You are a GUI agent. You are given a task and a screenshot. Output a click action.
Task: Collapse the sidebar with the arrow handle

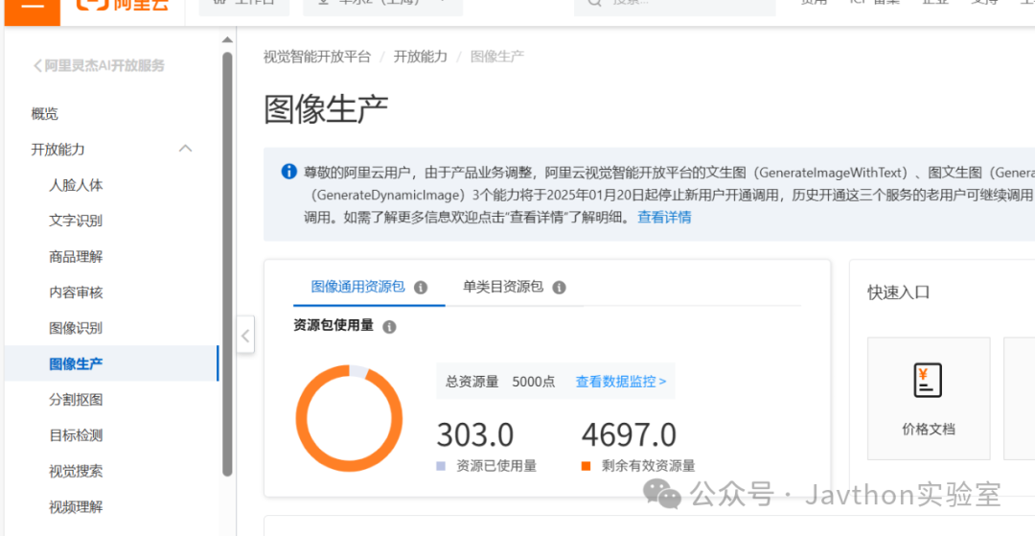(x=245, y=336)
